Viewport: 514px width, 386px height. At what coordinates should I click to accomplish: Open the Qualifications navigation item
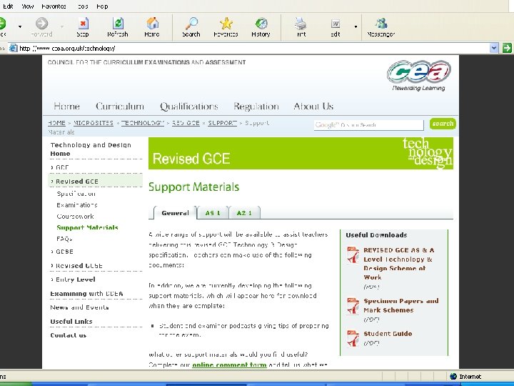pos(188,106)
